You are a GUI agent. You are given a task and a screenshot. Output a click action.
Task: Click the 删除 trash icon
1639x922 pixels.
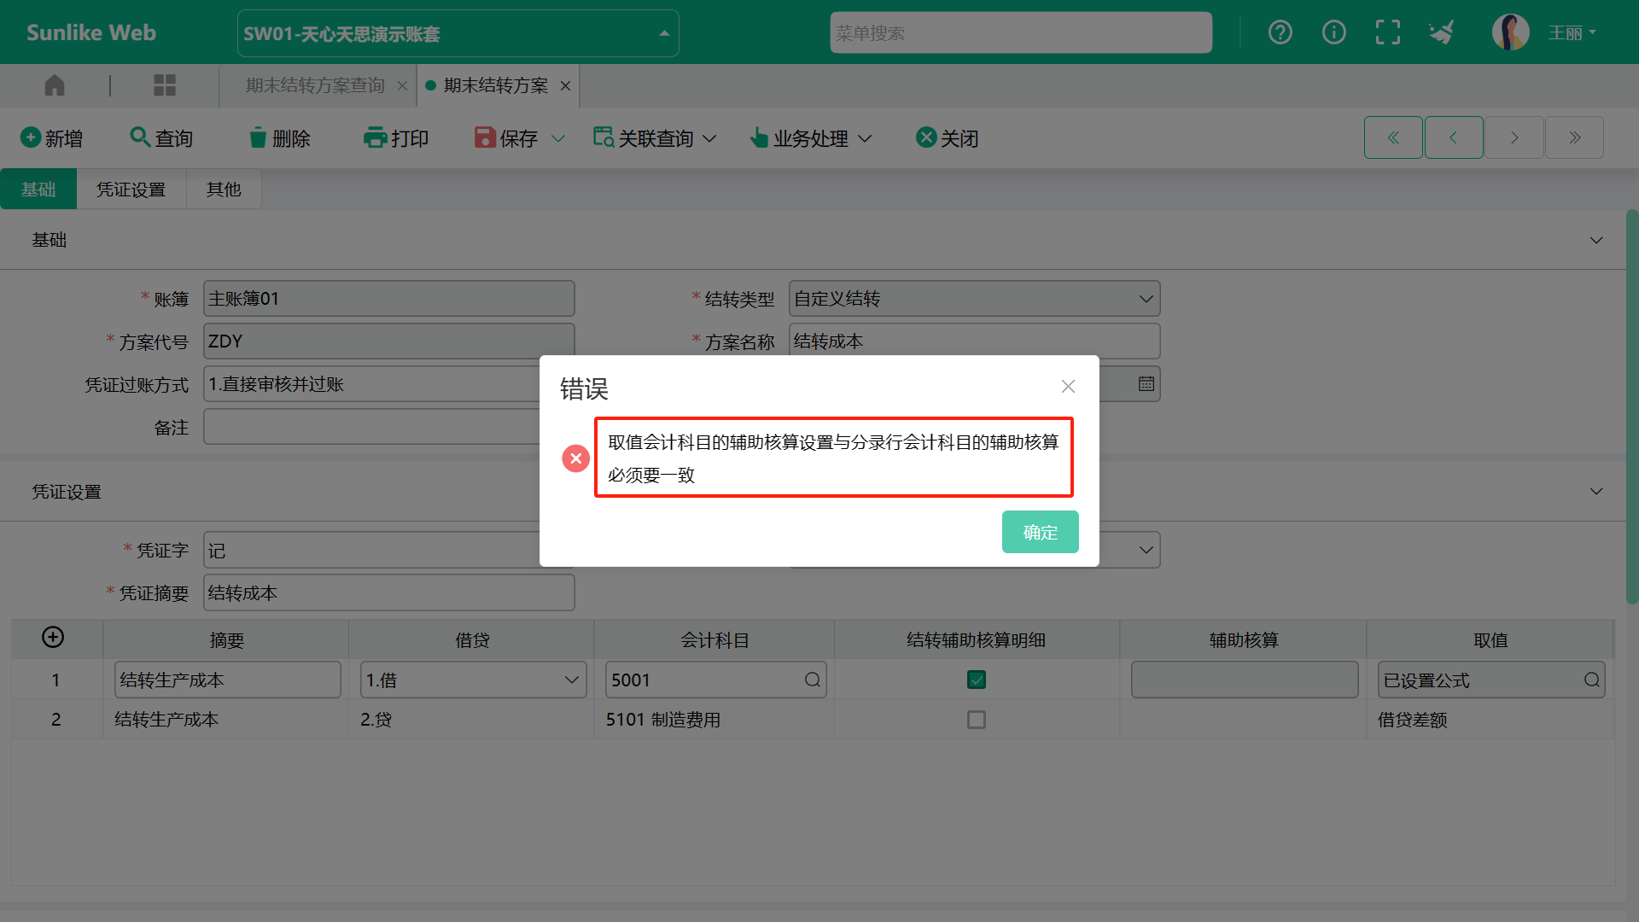click(x=258, y=138)
